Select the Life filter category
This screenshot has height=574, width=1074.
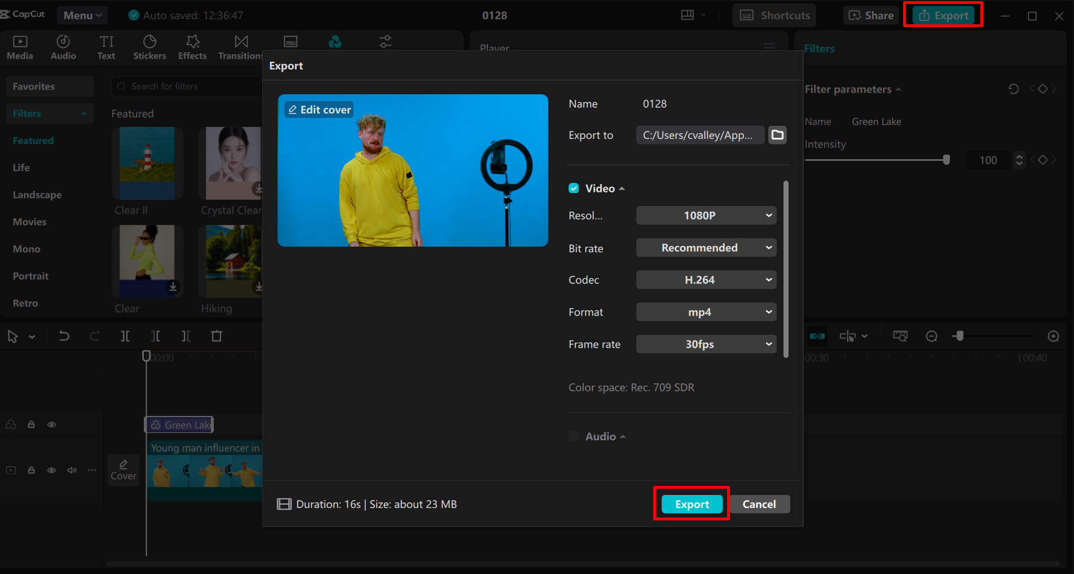(21, 168)
